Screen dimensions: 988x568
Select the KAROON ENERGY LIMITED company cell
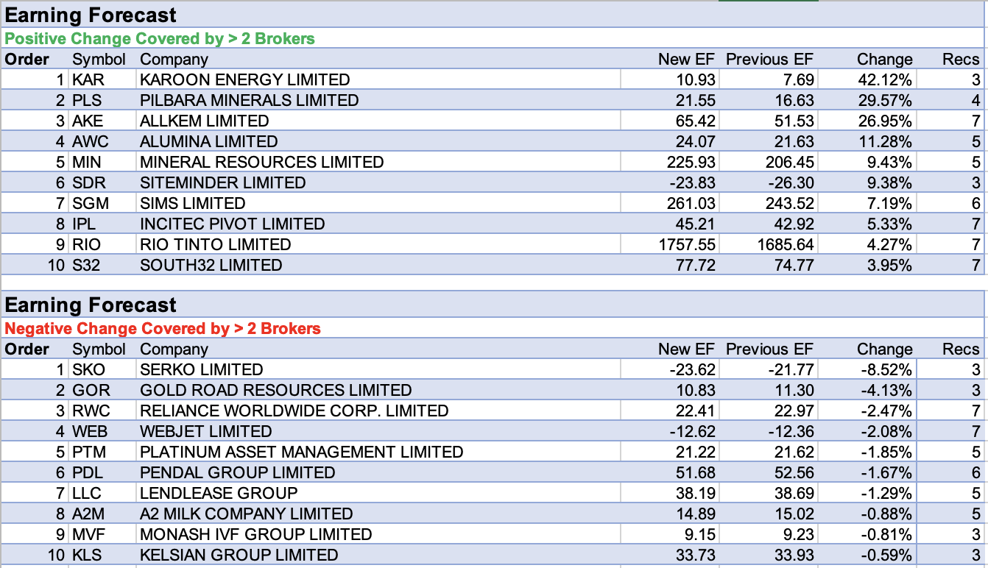coord(245,79)
